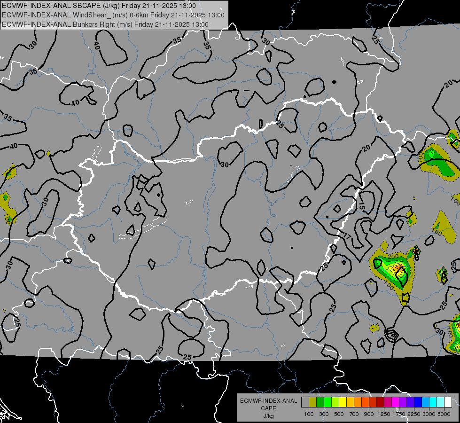Click the 3000 value in the legend
The image size is (460, 423).
429,414
